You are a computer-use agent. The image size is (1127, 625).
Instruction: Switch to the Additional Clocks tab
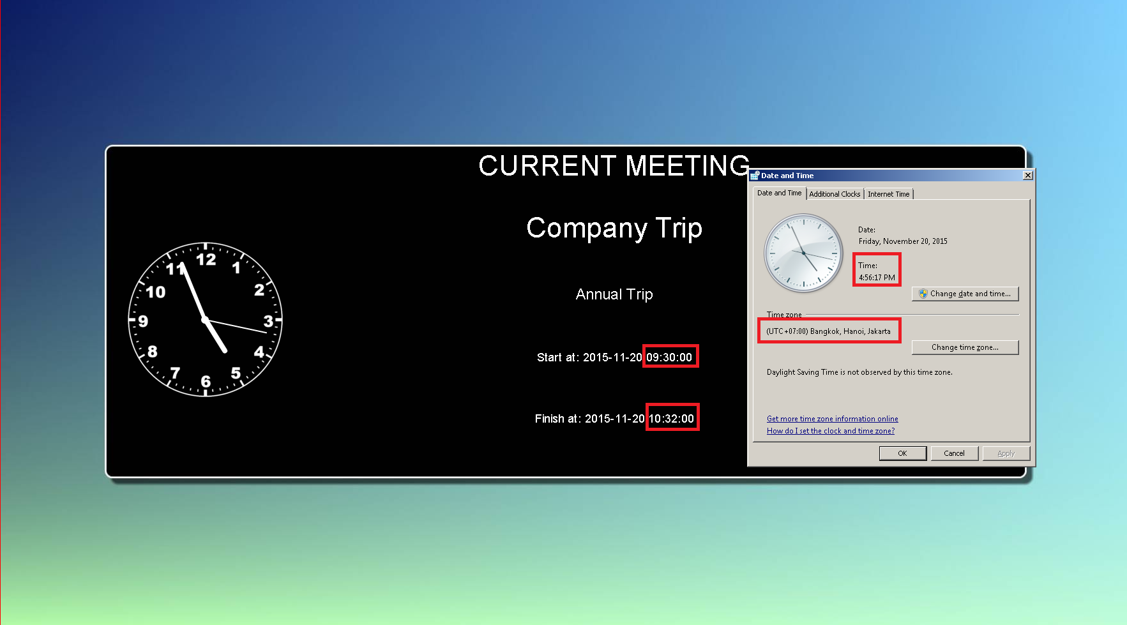[835, 194]
